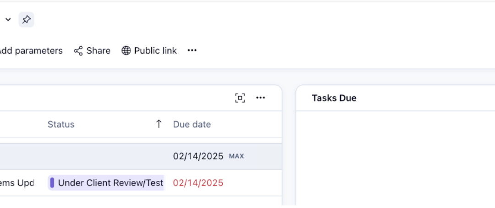Click the purple status color bar
Screen dimensions: 495x208
tap(52, 183)
